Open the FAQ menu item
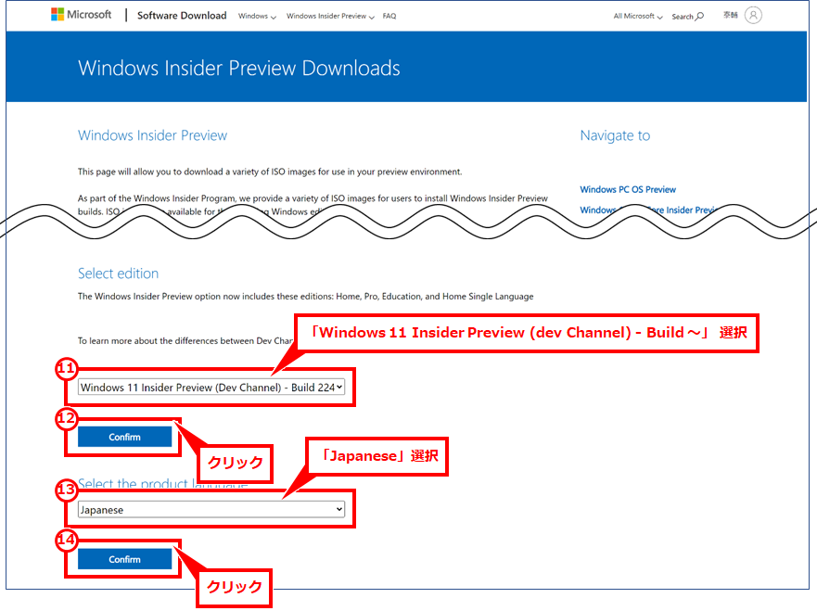The height and width of the screenshot is (611, 817). (x=389, y=16)
